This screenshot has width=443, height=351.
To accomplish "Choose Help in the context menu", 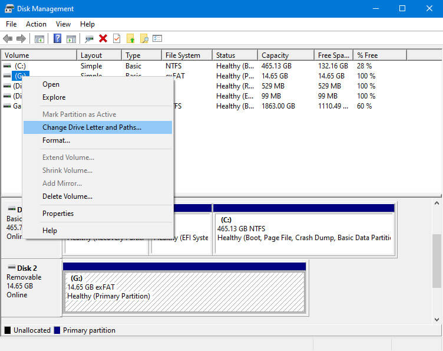I will click(98, 231).
